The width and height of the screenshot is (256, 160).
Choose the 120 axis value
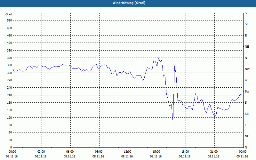(10, 117)
